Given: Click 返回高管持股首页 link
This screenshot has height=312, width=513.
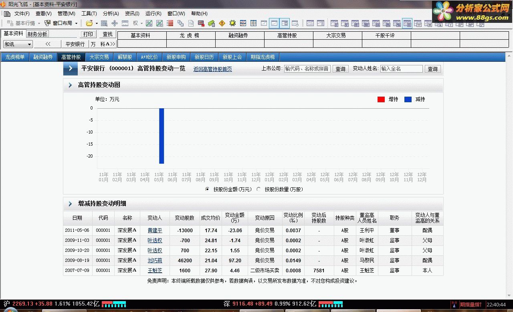Looking at the screenshot, I should [x=212, y=69].
